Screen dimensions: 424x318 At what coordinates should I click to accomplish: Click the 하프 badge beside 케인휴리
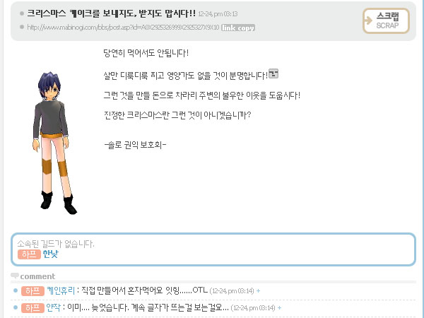tap(33, 290)
